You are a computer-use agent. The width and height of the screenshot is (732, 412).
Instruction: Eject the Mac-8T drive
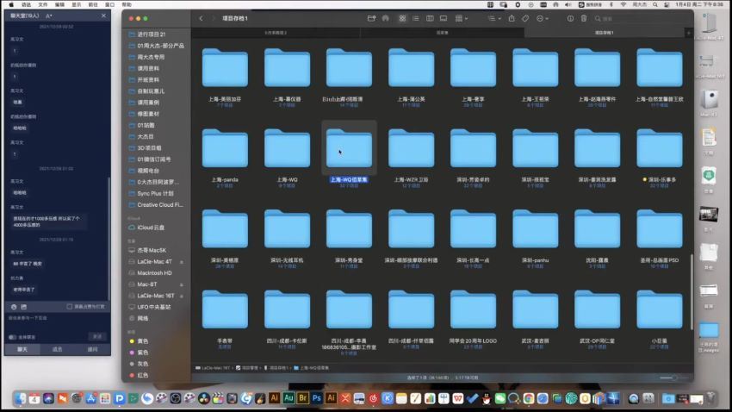182,284
